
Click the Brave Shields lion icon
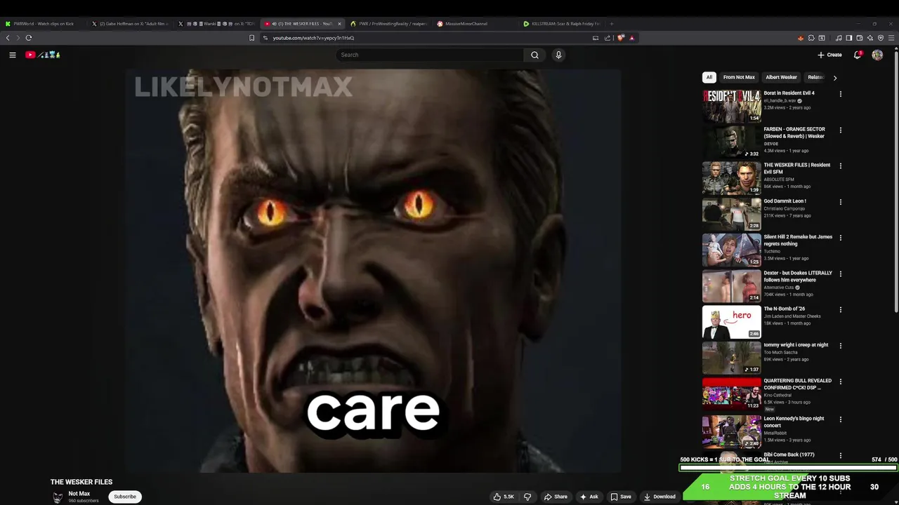[x=621, y=38]
